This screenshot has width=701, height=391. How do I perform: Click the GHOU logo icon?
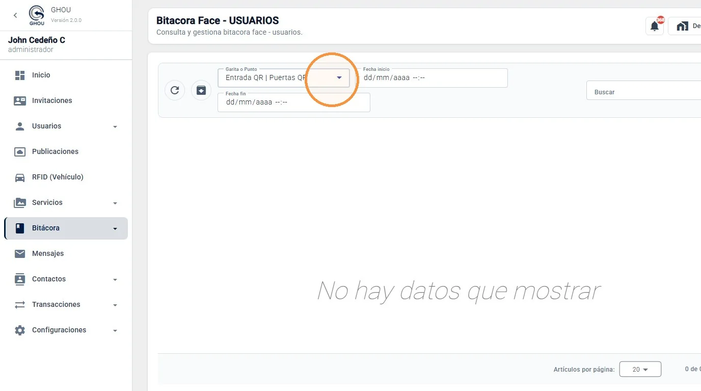(x=37, y=15)
